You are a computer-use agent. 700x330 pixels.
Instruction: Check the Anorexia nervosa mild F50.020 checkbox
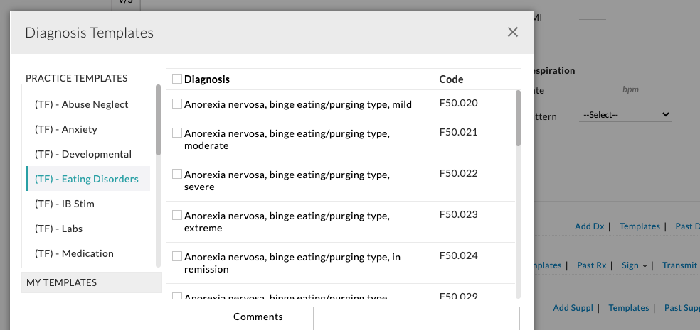(177, 104)
